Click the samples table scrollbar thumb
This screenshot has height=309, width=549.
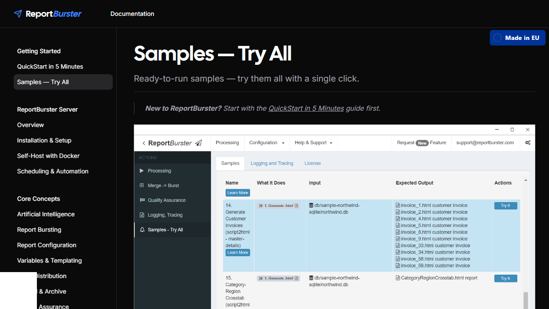pyautogui.click(x=526, y=300)
